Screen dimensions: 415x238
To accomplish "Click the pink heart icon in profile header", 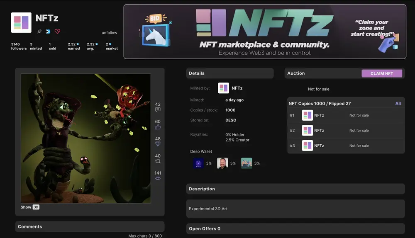I will pyautogui.click(x=58, y=32).
